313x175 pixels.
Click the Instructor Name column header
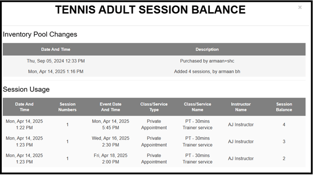tap(241, 107)
